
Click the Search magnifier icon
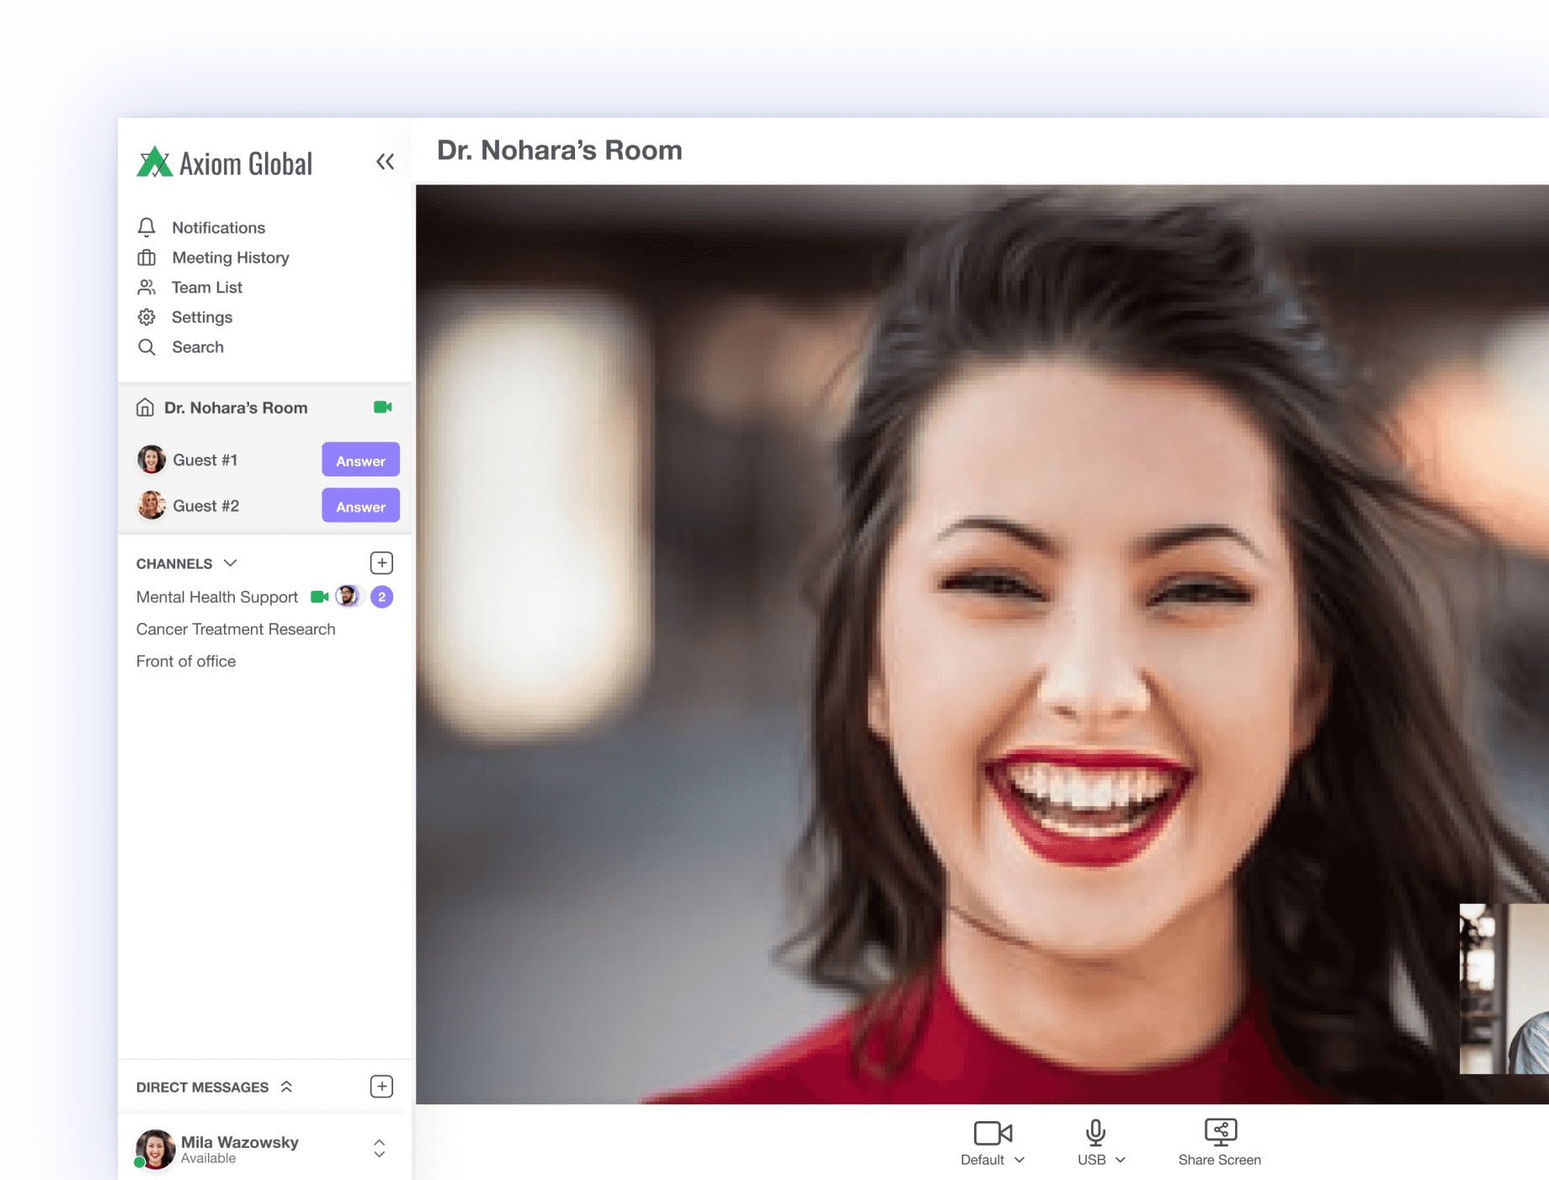[146, 347]
